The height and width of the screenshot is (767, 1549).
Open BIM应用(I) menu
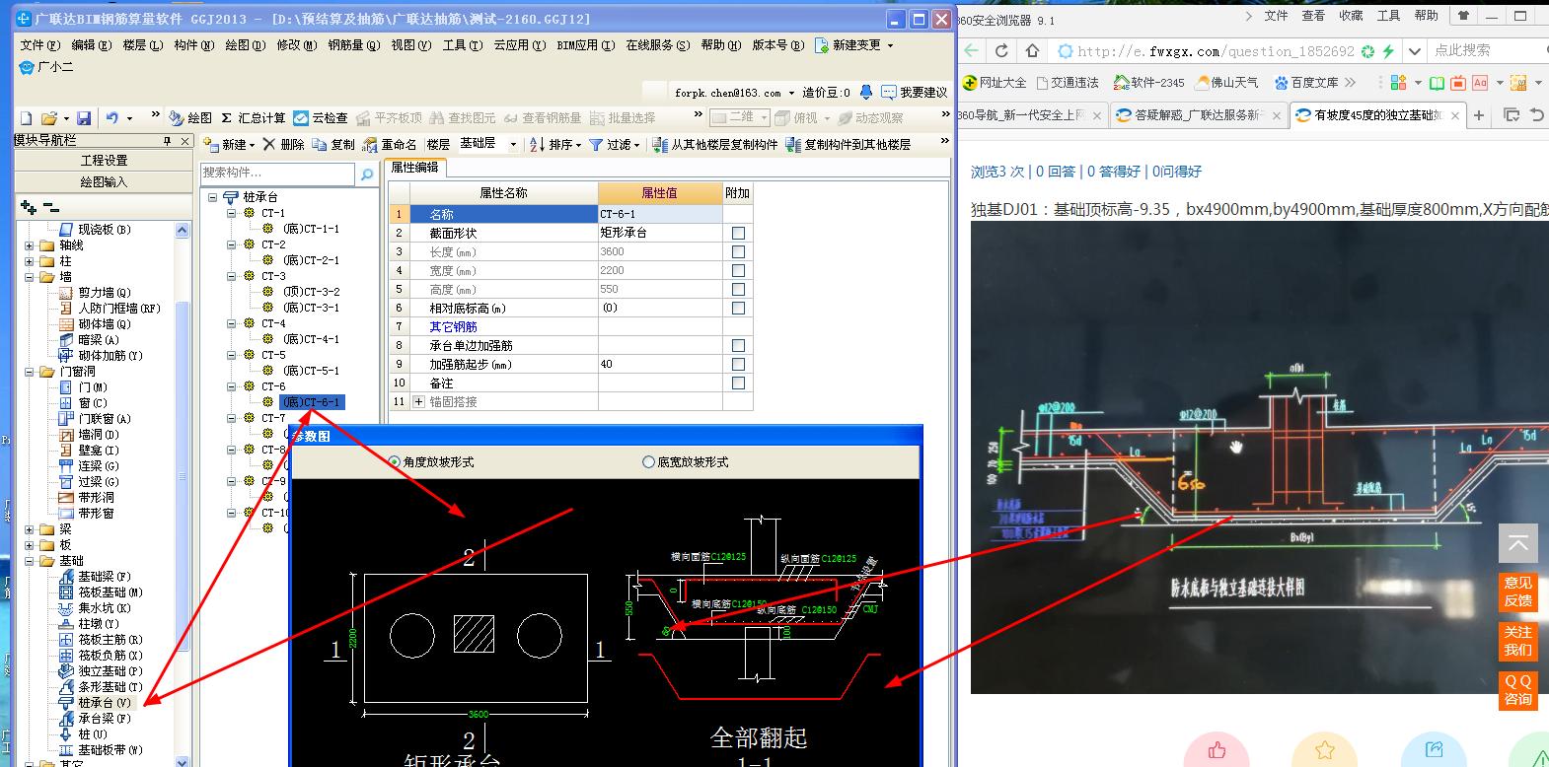click(x=586, y=45)
